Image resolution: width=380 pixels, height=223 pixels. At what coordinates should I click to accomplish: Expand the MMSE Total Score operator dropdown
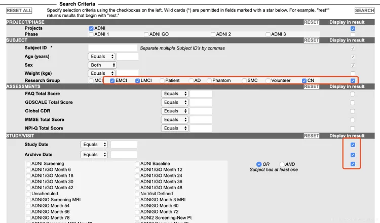(175, 119)
